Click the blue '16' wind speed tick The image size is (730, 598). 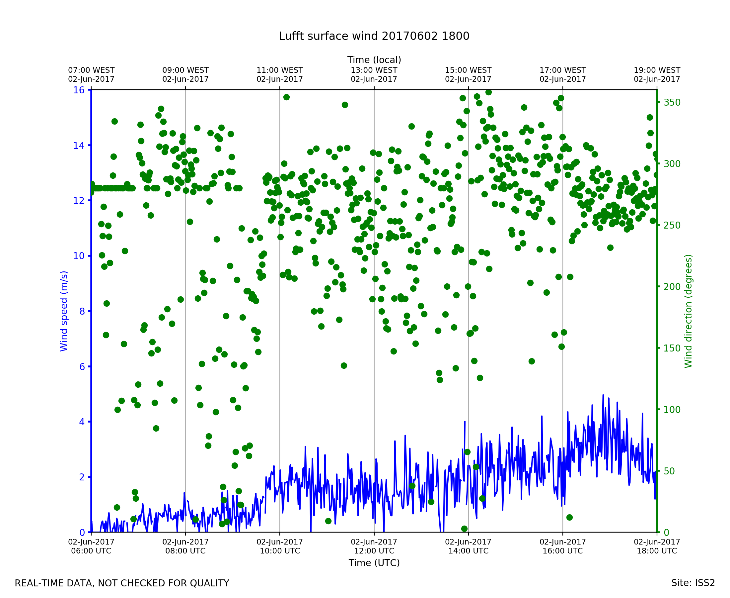pos(79,90)
